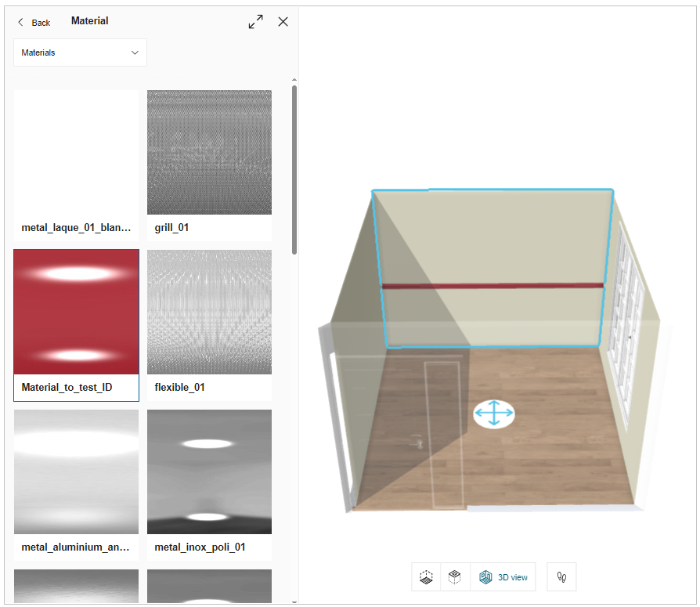Apply the metal_laque_01_blanc material
This screenshot has width=700, height=607.
click(x=76, y=152)
